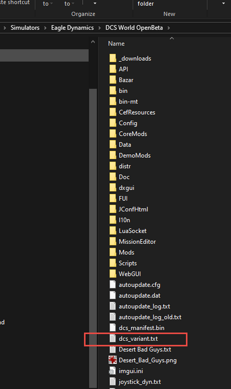231x389 pixels.
Task: Click the dcs_manifest.bin file icon
Action: click(x=112, y=328)
